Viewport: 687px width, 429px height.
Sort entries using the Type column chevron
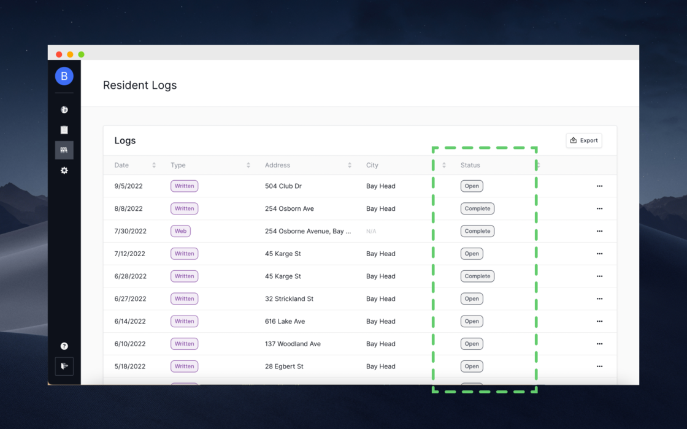[x=248, y=165]
